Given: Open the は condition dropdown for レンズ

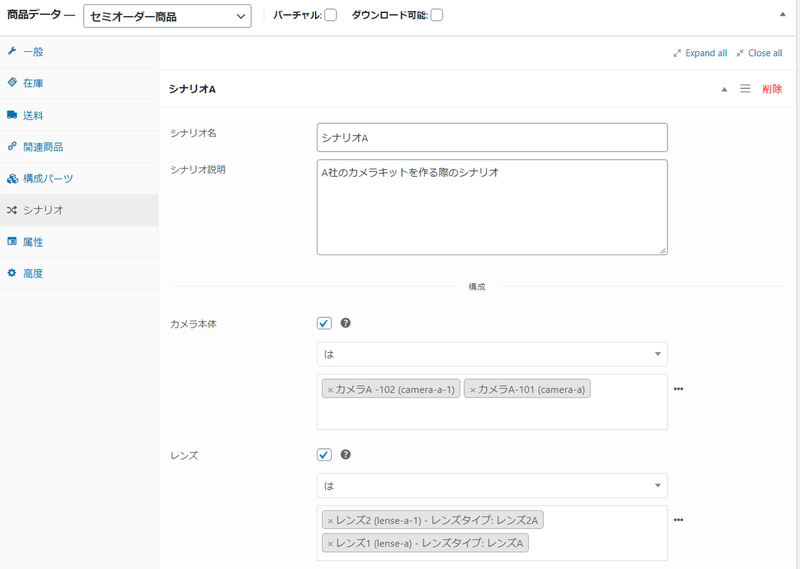Looking at the screenshot, I should [492, 485].
